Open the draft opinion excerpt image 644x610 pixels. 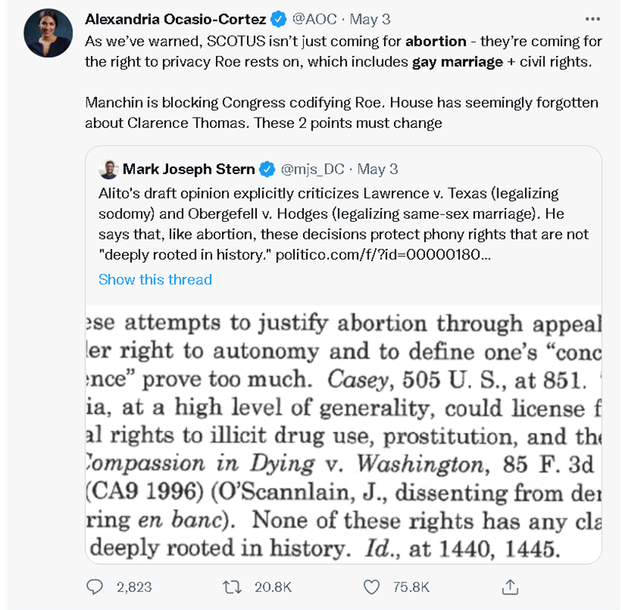pyautogui.click(x=342, y=434)
